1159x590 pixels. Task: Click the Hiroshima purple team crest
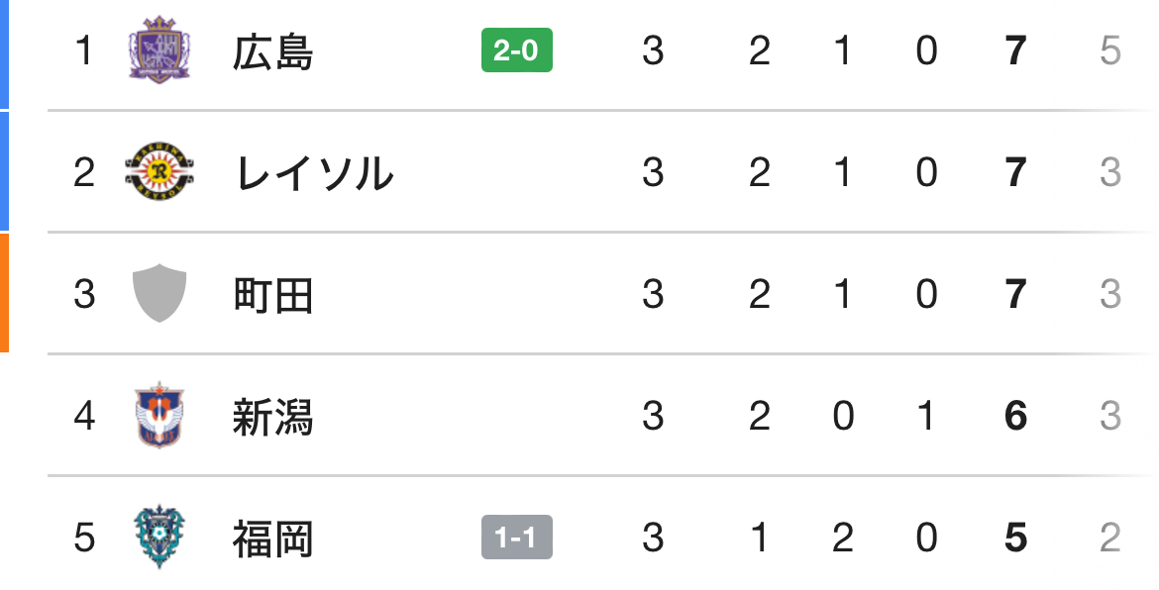coord(158,49)
